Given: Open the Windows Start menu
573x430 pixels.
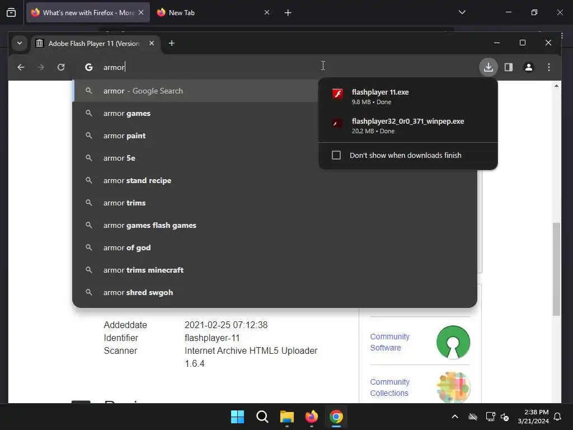Looking at the screenshot, I should coord(237,417).
